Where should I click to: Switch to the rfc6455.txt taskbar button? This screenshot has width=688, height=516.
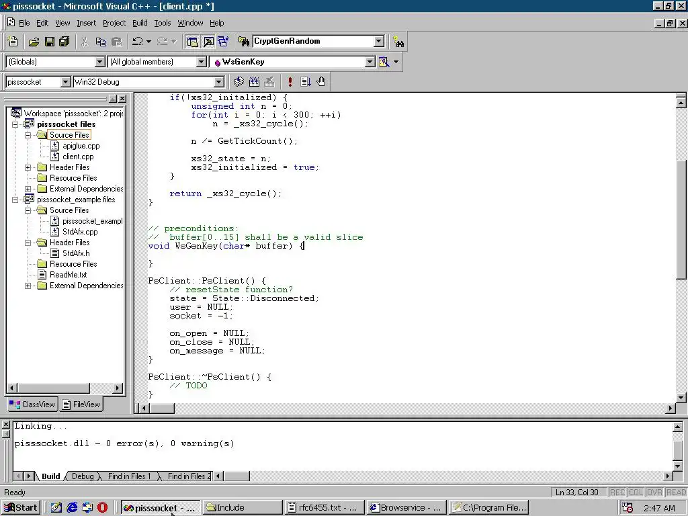coord(325,508)
